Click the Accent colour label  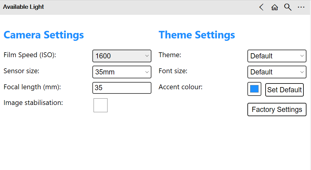pyautogui.click(x=180, y=87)
